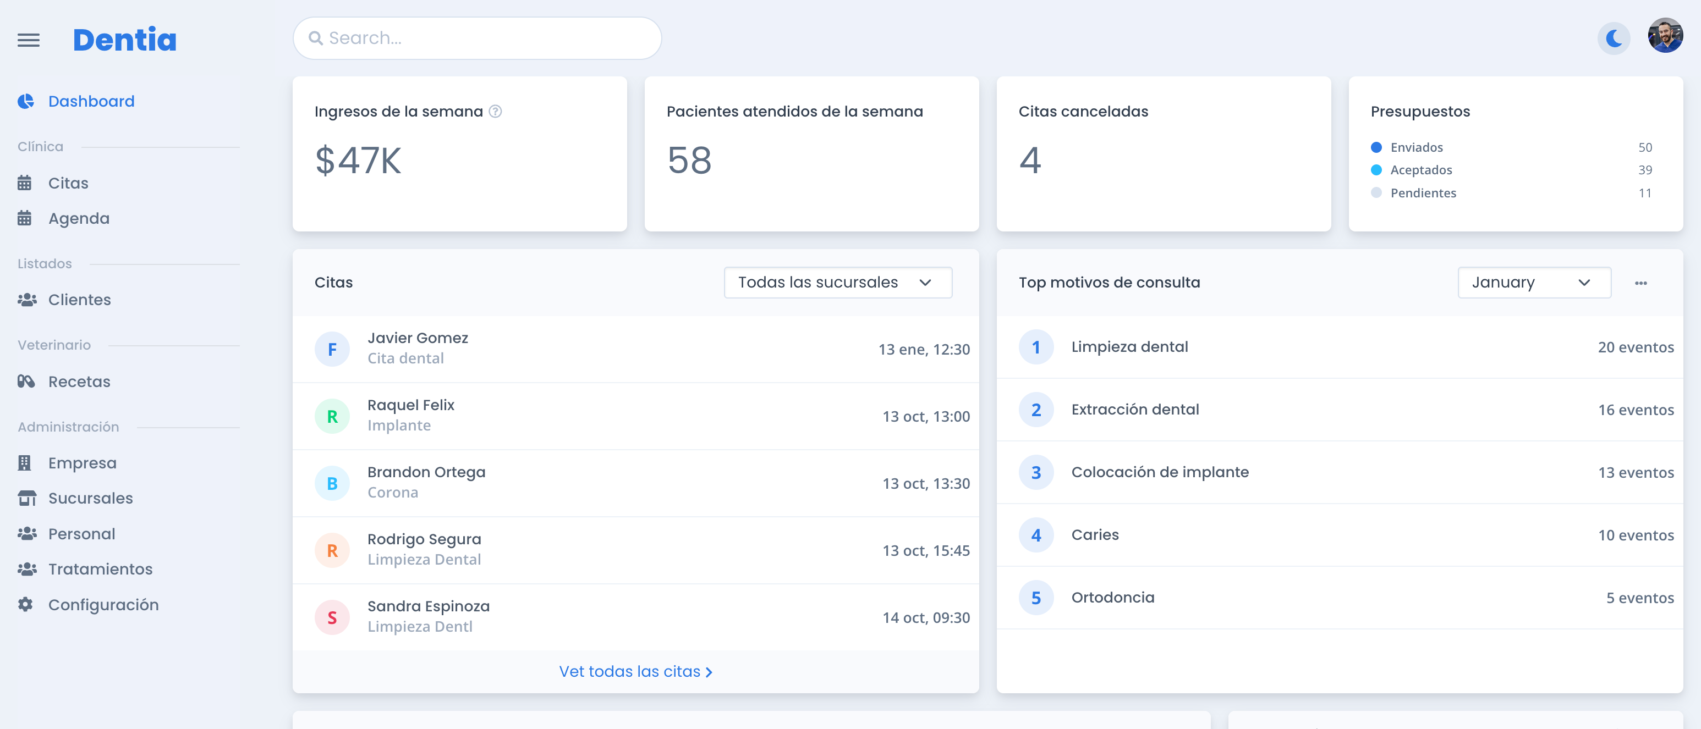Click the Clientes people icon
This screenshot has width=1701, height=729.
pos(27,300)
